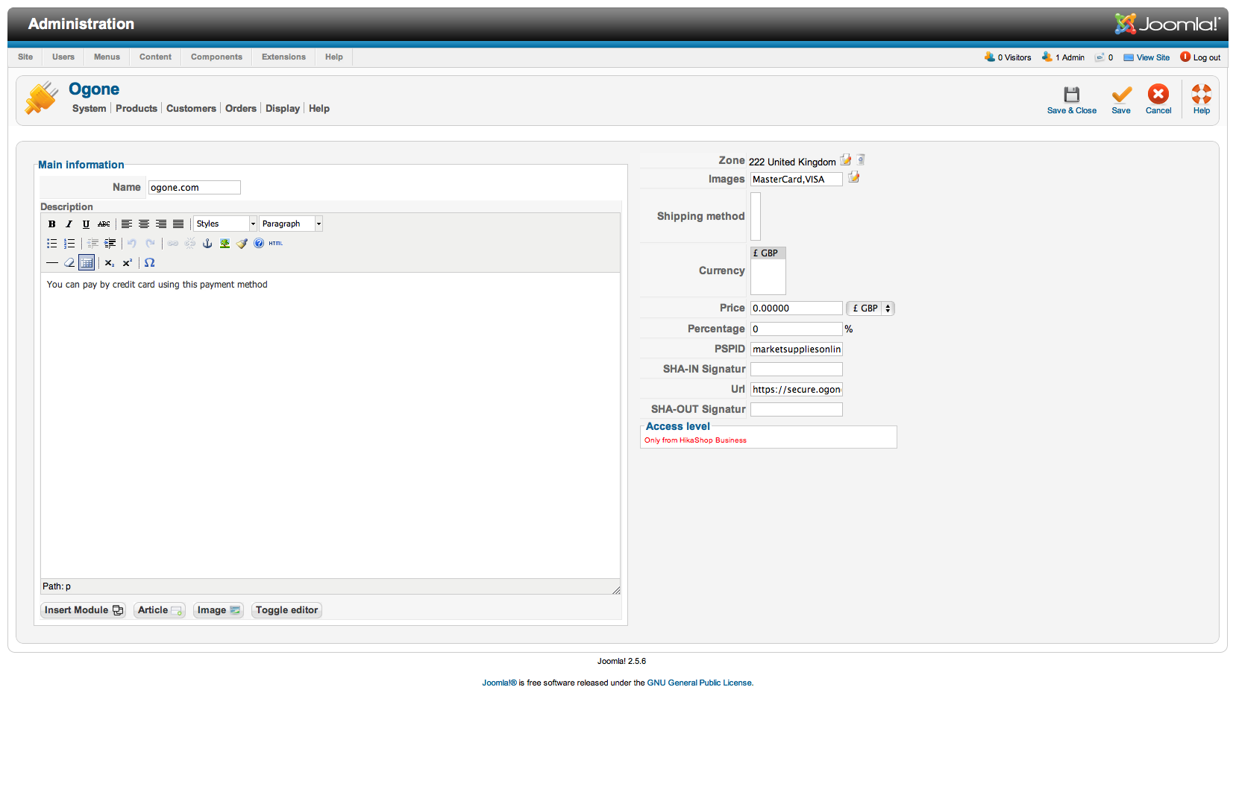Insert a hyperlink with the link icon
Screen dimensions: 1236x804
point(173,243)
